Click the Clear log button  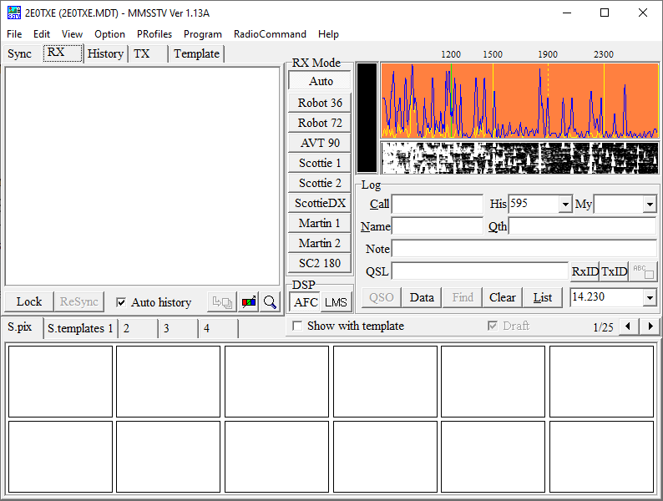point(502,297)
